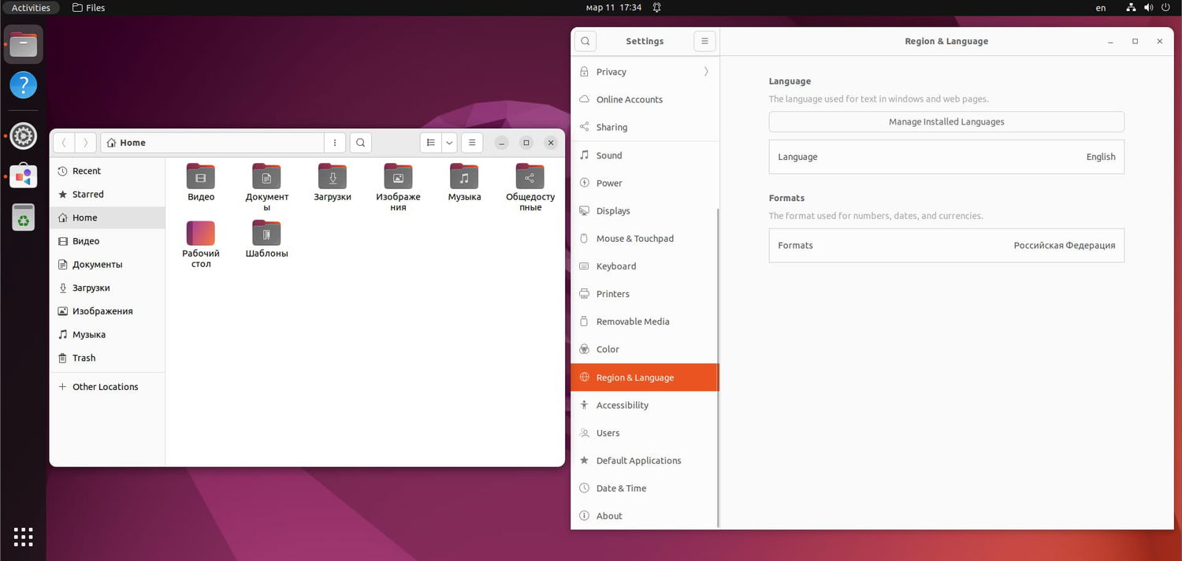Select Документы in Files sidebar

(107, 264)
